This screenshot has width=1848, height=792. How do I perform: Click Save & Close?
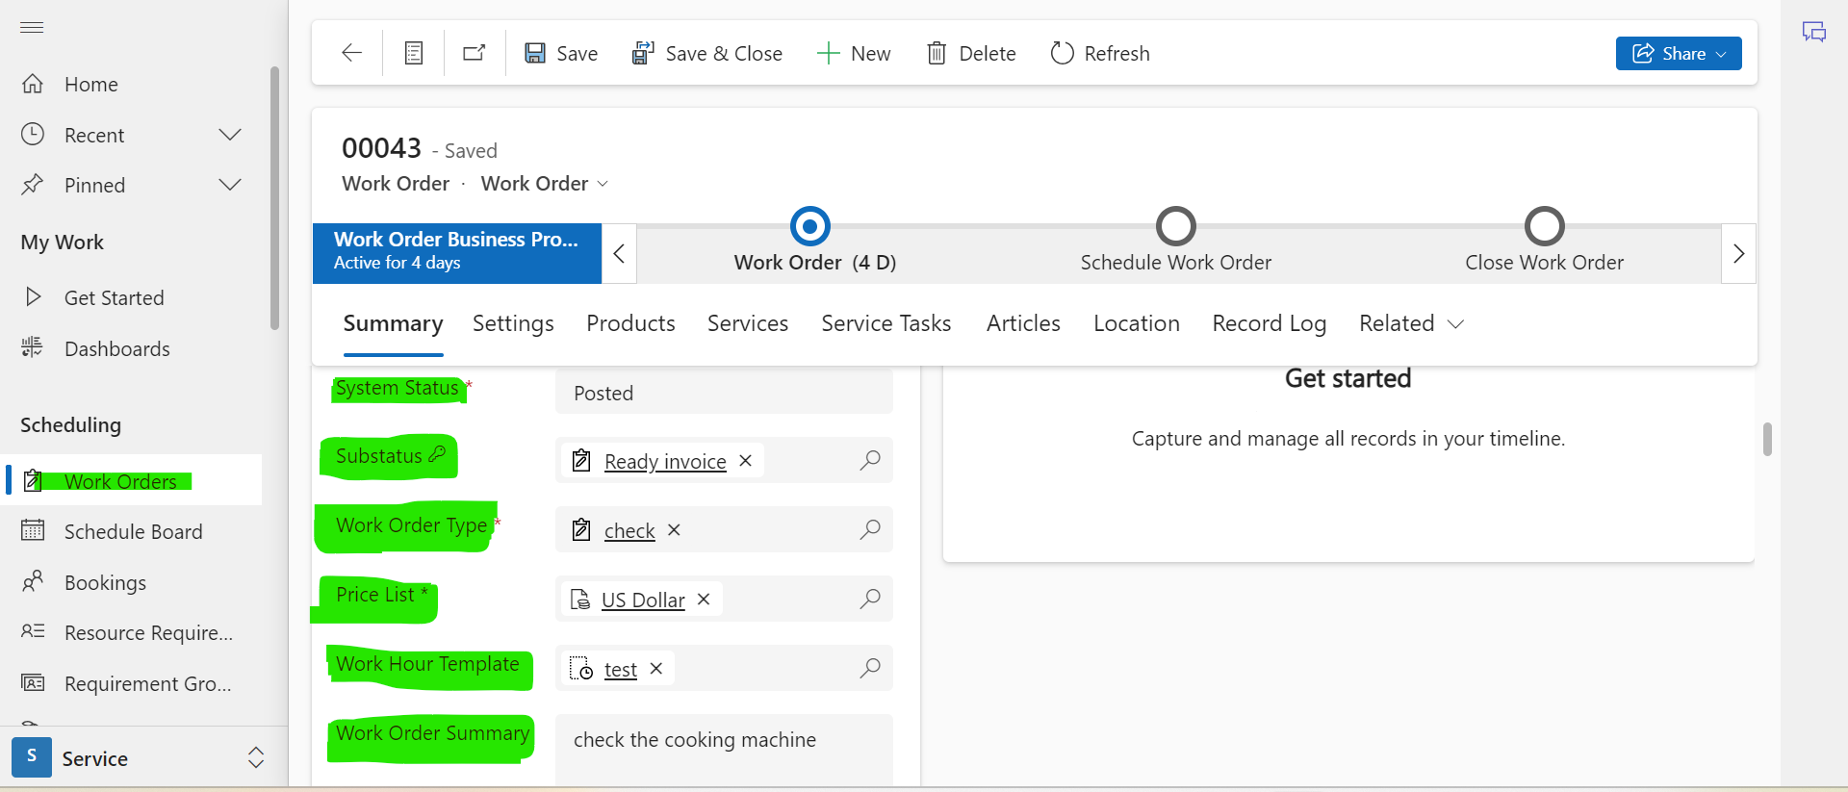707,53
